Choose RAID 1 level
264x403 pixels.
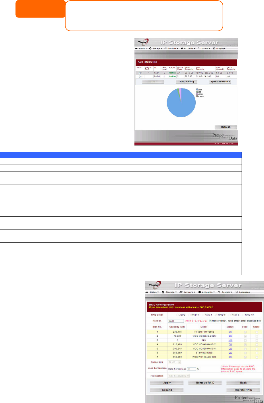coord(203,315)
